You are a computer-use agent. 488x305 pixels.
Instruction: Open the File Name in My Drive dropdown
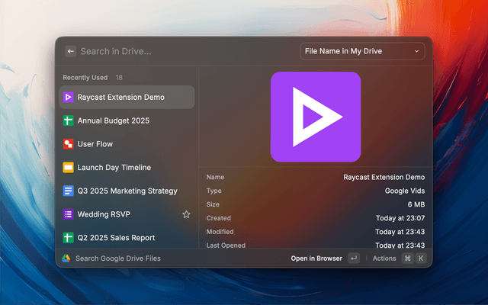pyautogui.click(x=362, y=51)
